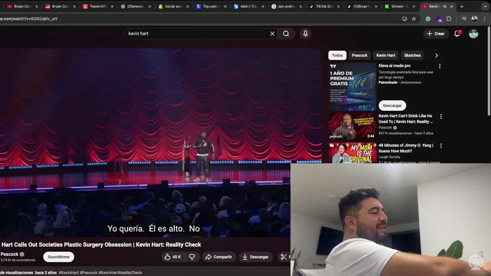491x276 pixels.
Task: Click Descargar below the video
Action: [x=255, y=257]
